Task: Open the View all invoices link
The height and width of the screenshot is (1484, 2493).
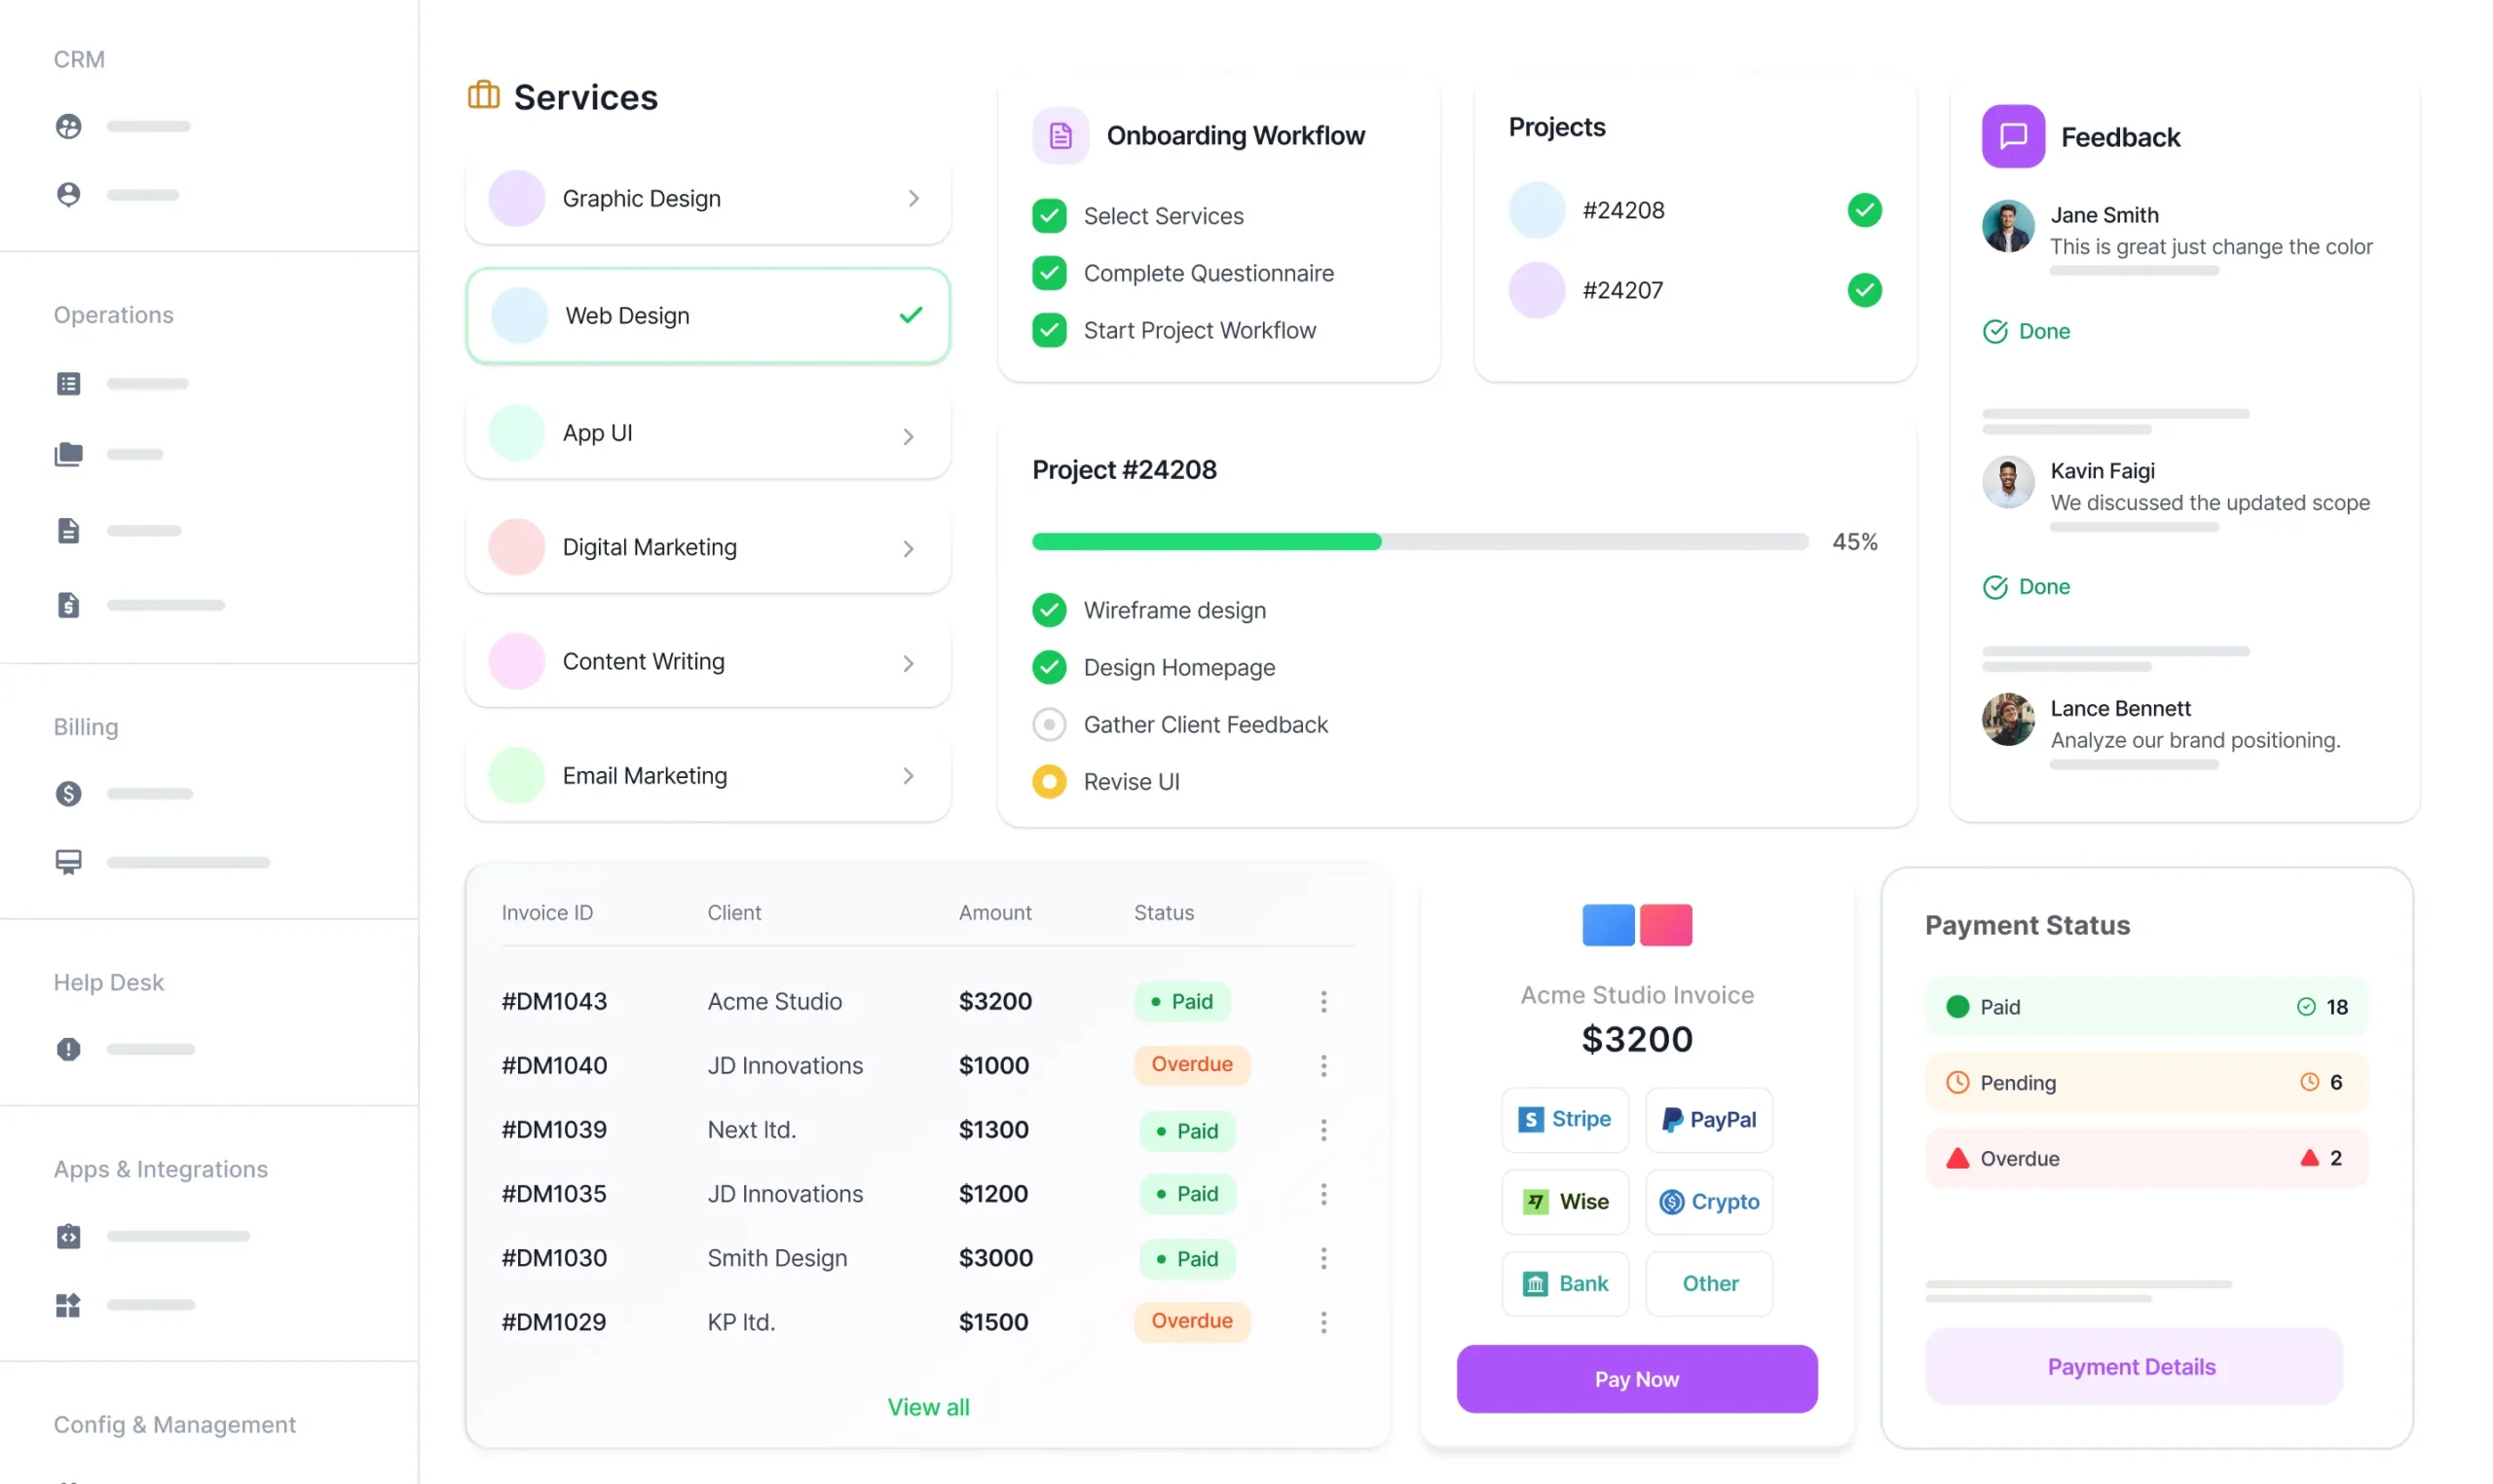Action: coord(928,1406)
